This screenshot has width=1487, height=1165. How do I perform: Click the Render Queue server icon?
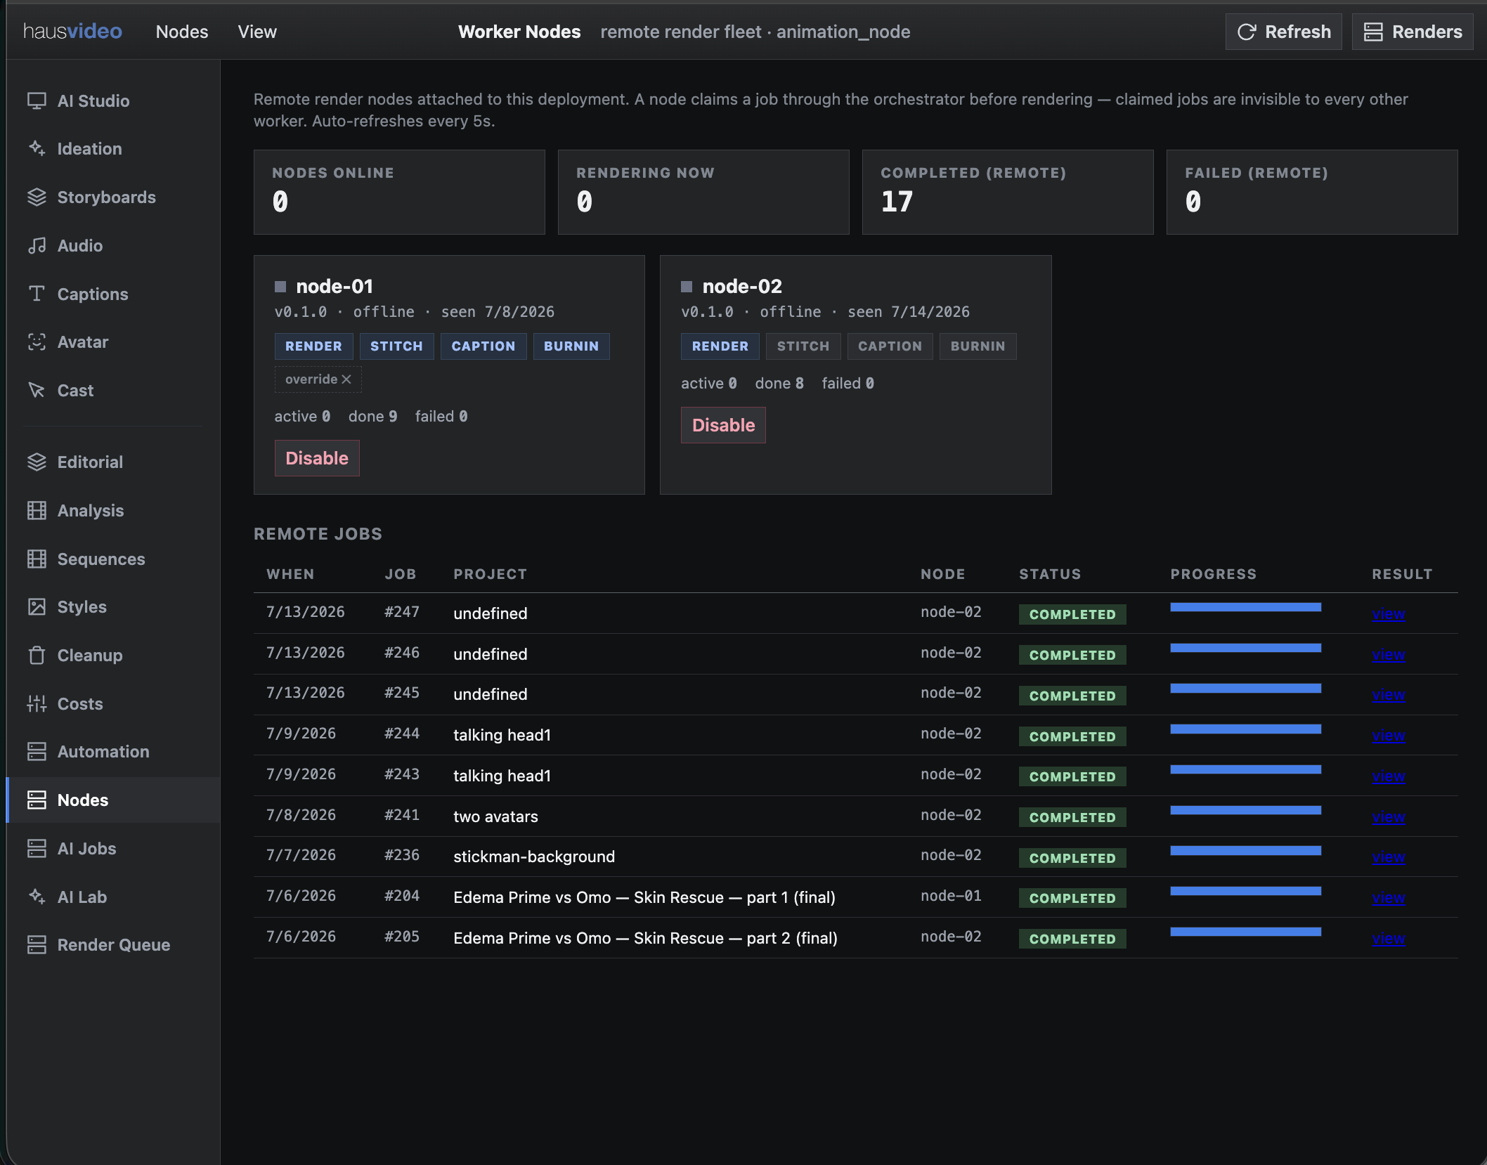tap(37, 944)
